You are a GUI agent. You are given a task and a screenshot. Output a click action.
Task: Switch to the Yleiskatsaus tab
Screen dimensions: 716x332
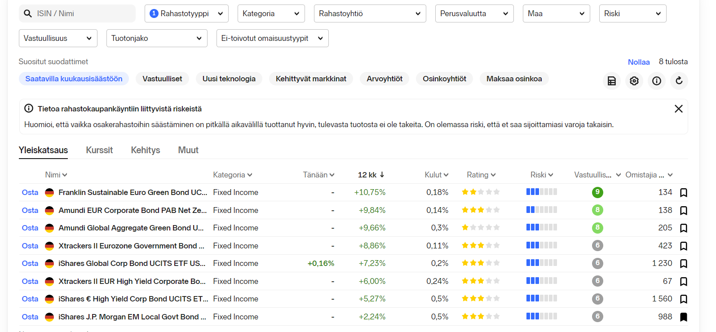[x=43, y=150]
